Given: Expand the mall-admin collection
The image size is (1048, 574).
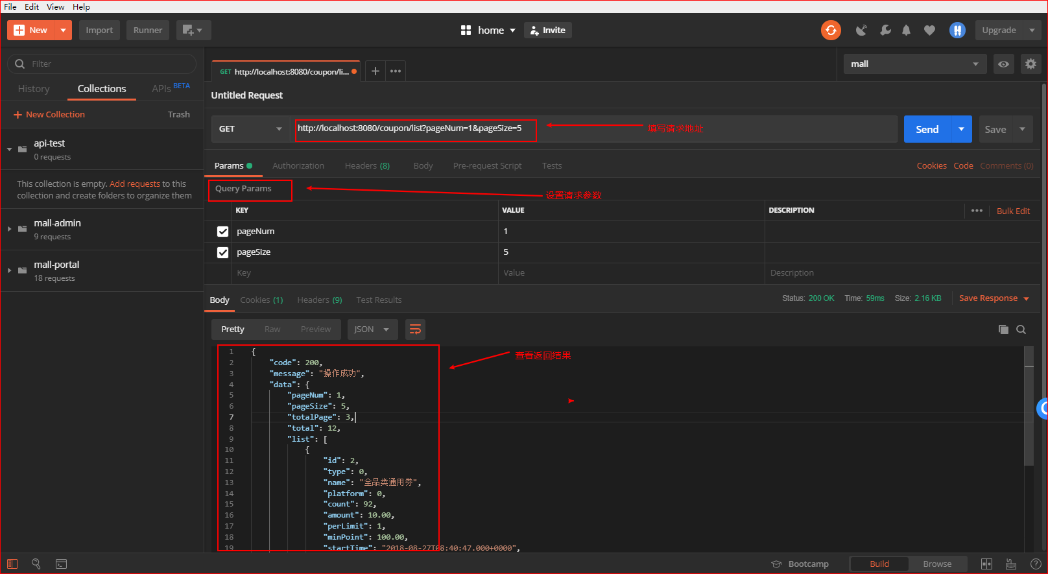Looking at the screenshot, I should [x=10, y=229].
